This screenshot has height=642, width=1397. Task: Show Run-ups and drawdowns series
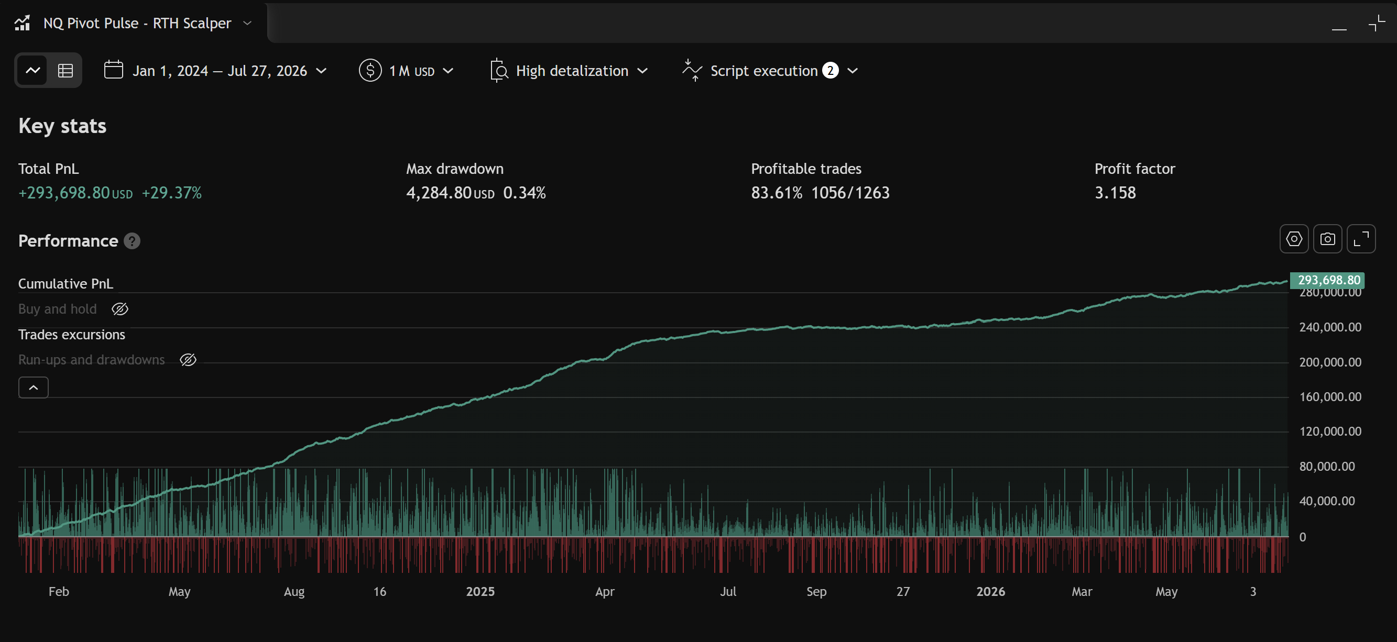point(188,360)
